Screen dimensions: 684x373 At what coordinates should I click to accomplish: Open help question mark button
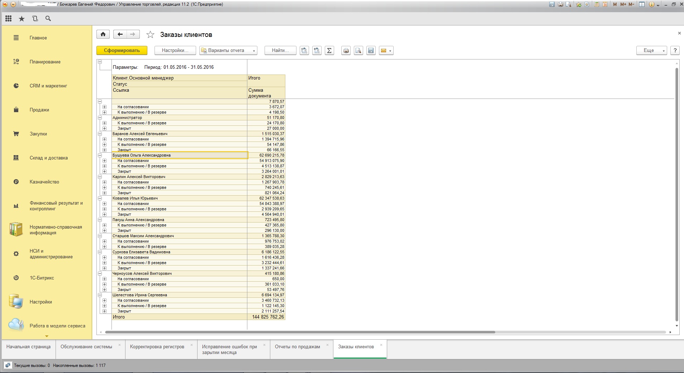click(675, 51)
